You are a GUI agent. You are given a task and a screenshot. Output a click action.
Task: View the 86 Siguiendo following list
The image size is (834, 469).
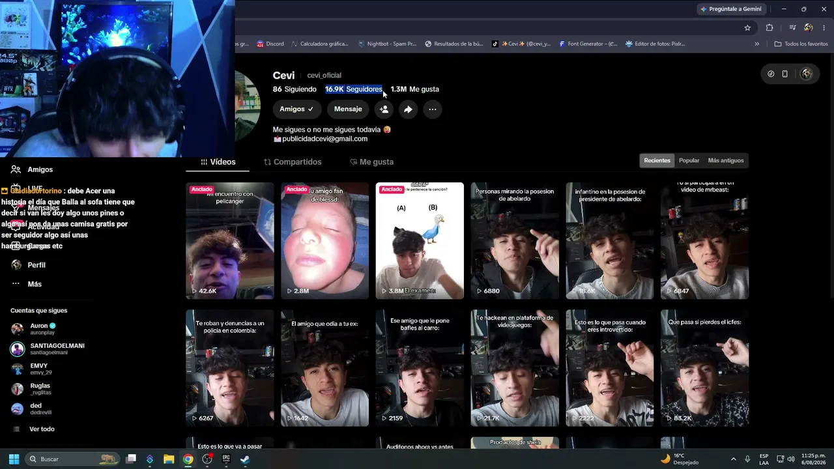point(295,89)
